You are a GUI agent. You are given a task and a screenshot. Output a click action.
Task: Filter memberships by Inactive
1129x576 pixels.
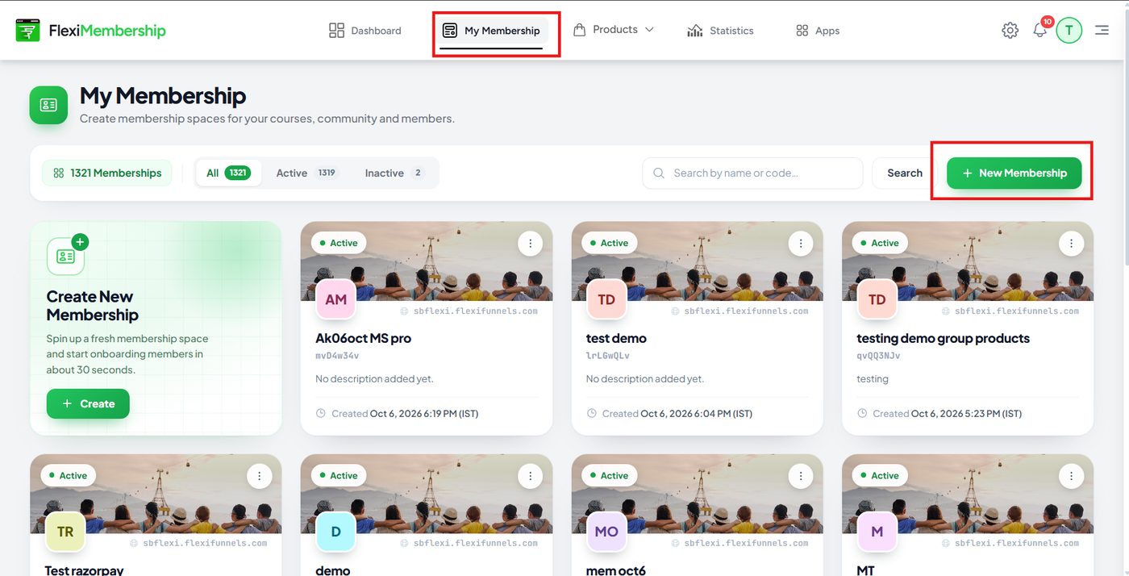point(394,173)
